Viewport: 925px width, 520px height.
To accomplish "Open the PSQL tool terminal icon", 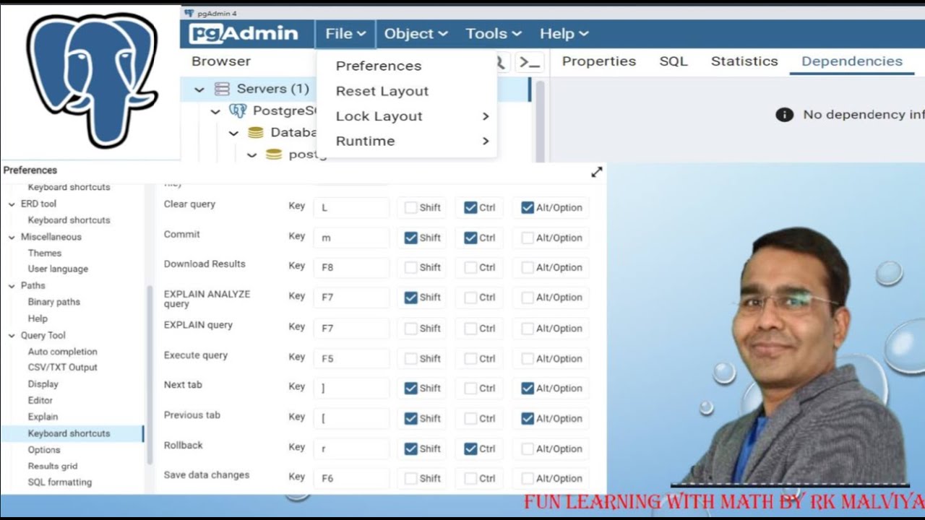I will pos(530,62).
